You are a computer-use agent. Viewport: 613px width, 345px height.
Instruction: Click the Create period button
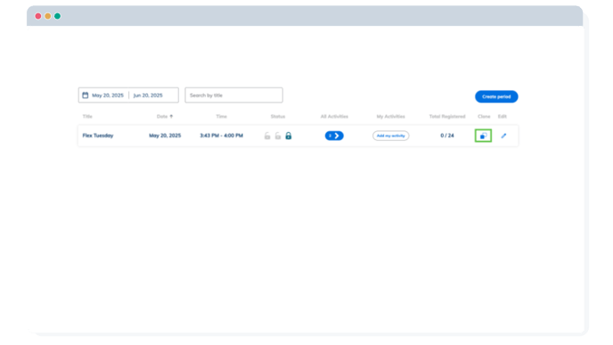coord(496,96)
